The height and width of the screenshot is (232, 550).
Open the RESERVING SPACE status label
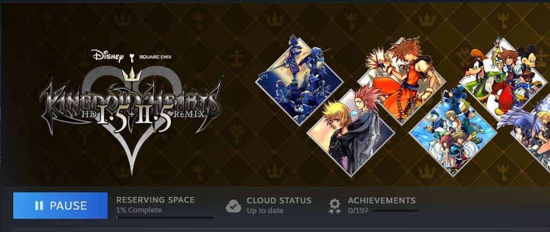point(155,200)
